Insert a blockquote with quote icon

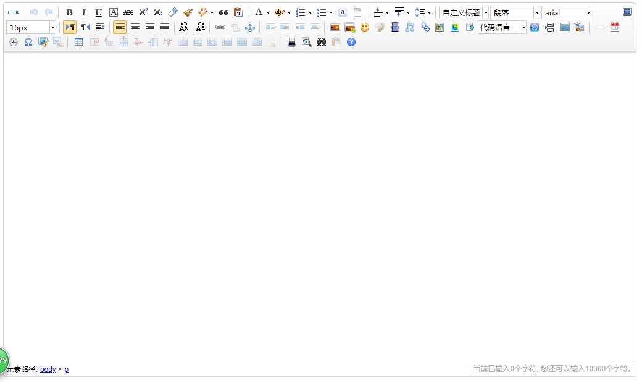223,12
